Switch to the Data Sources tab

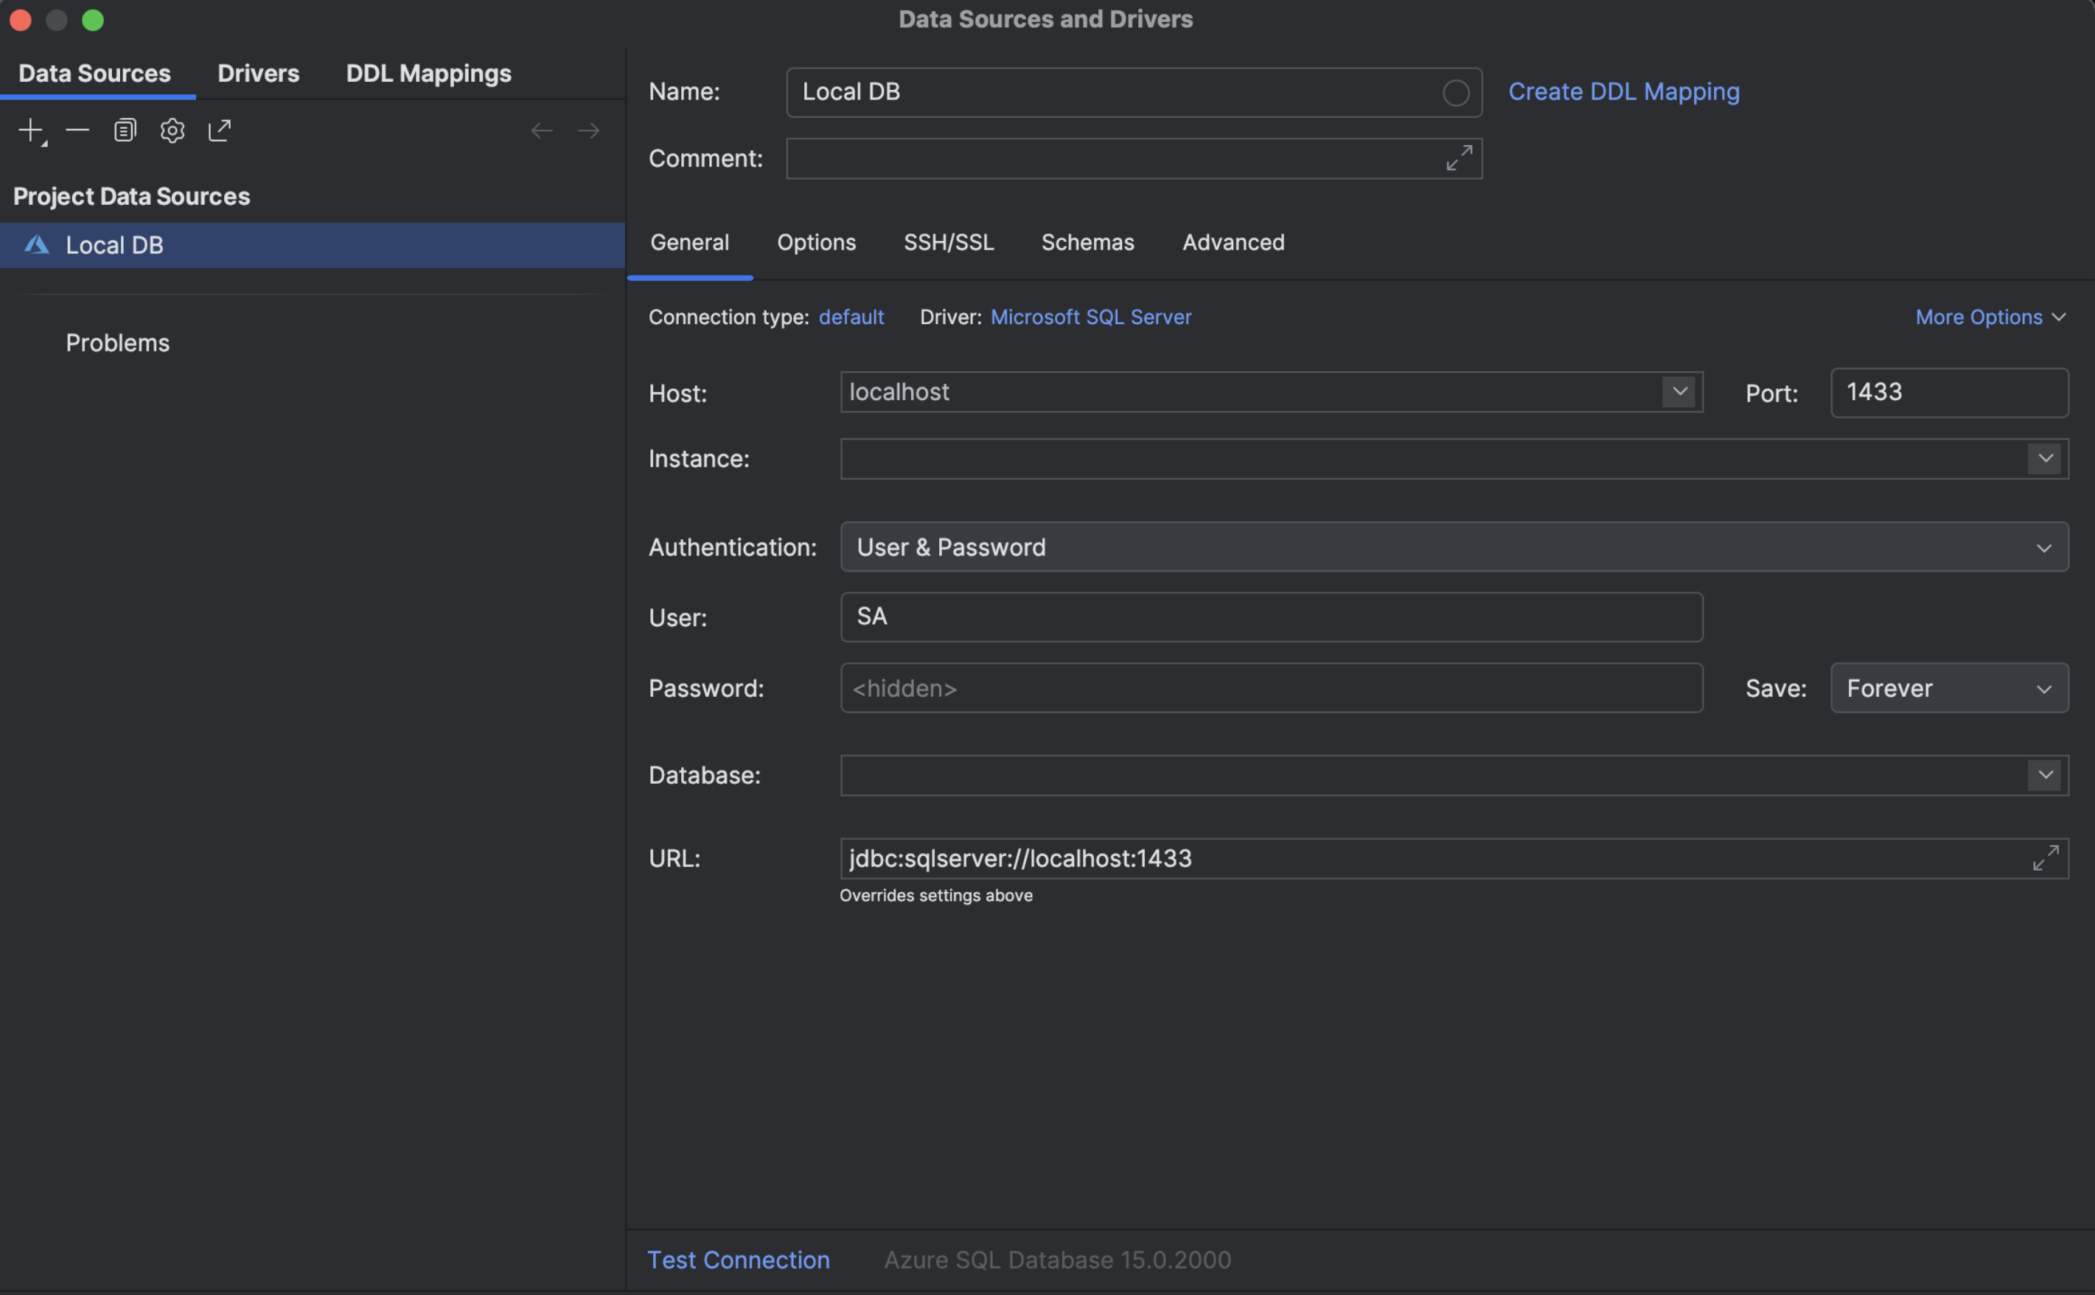(x=95, y=74)
